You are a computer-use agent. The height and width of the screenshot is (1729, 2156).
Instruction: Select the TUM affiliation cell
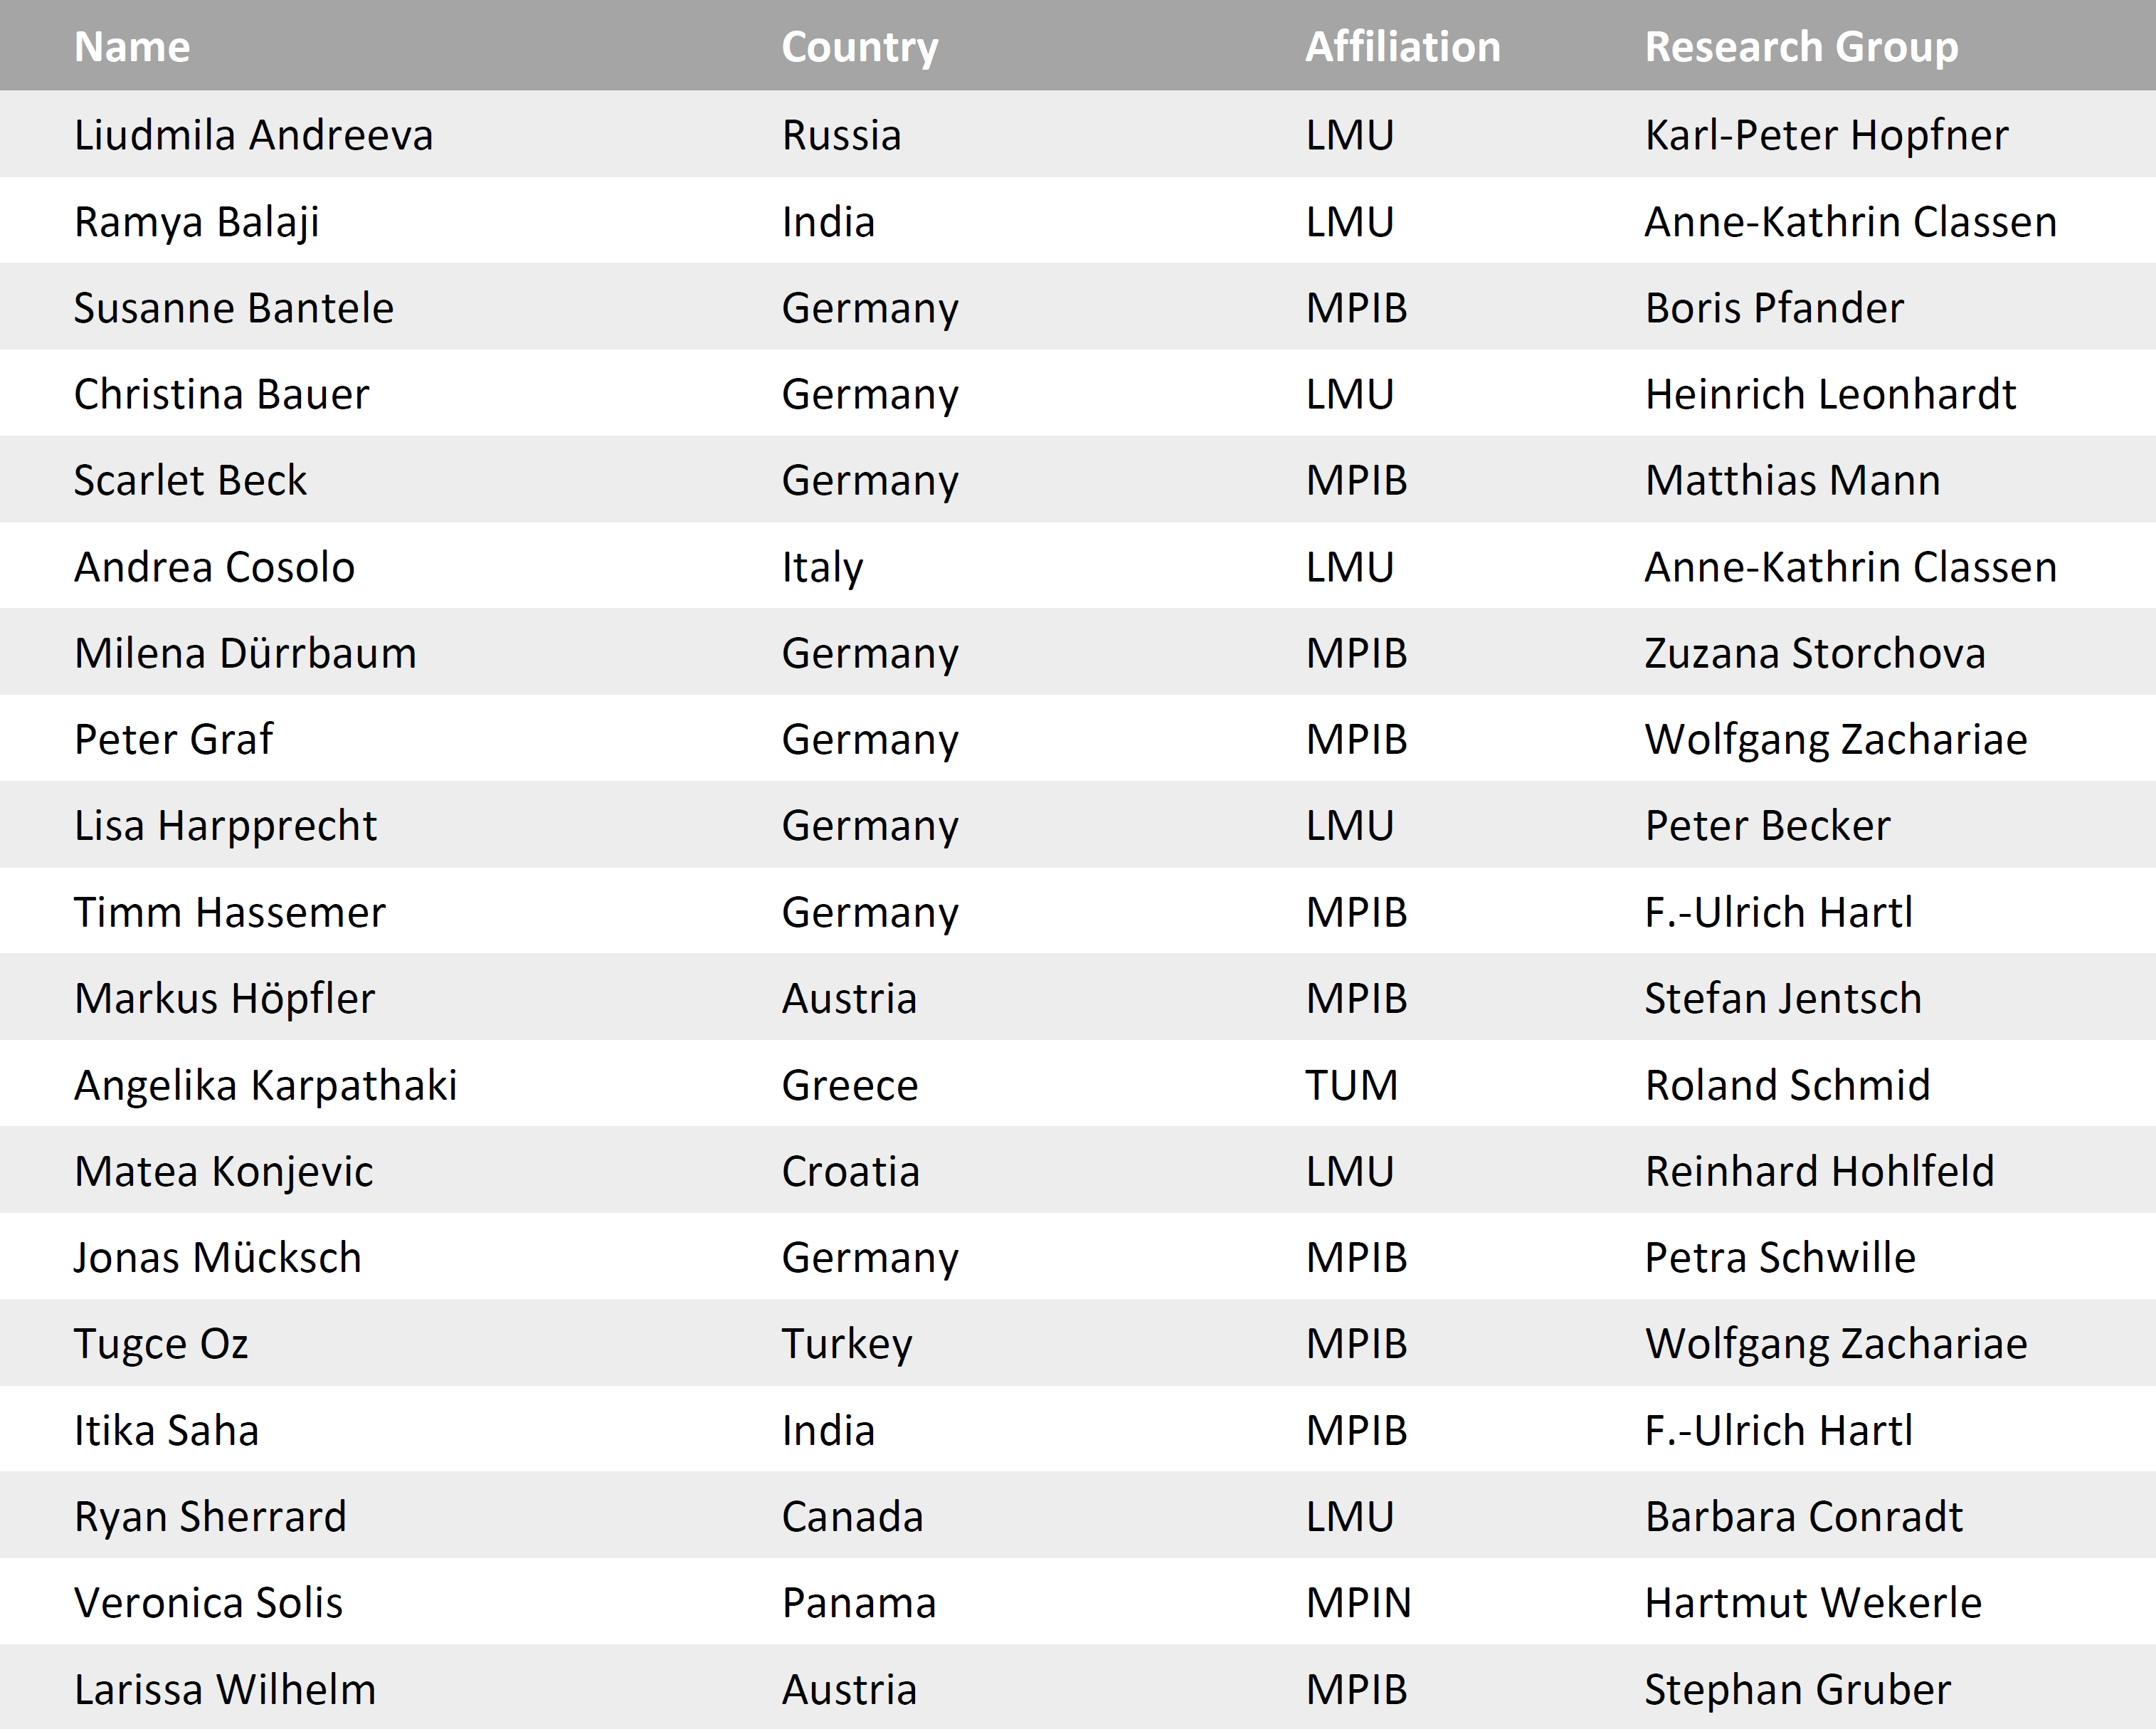click(1351, 1086)
